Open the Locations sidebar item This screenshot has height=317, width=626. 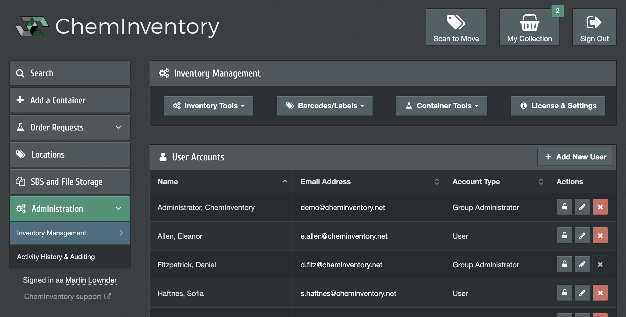point(70,155)
